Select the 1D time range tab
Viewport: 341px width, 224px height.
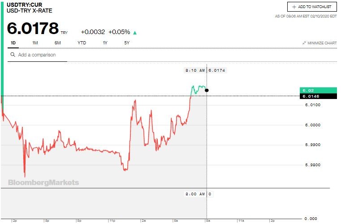pos(13,43)
